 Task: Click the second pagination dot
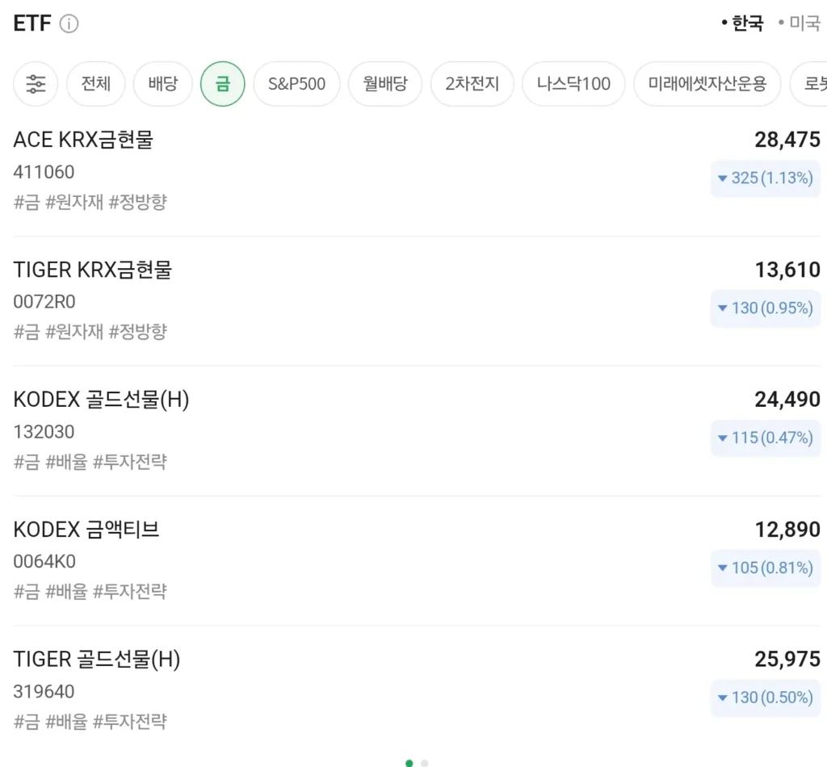(424, 762)
